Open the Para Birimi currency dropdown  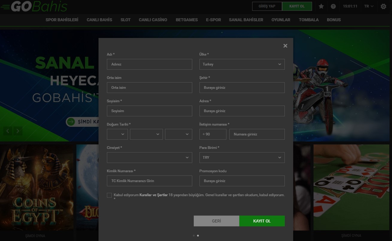click(242, 158)
